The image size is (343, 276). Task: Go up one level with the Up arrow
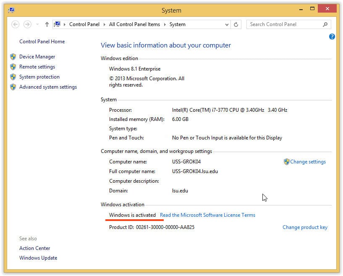point(47,24)
